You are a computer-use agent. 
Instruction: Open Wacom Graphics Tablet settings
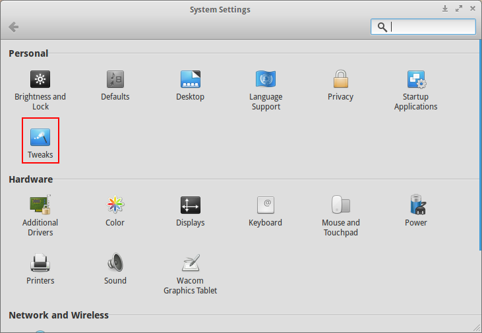tap(191, 274)
